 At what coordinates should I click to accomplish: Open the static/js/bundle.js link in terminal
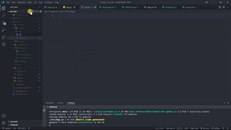(106, 112)
